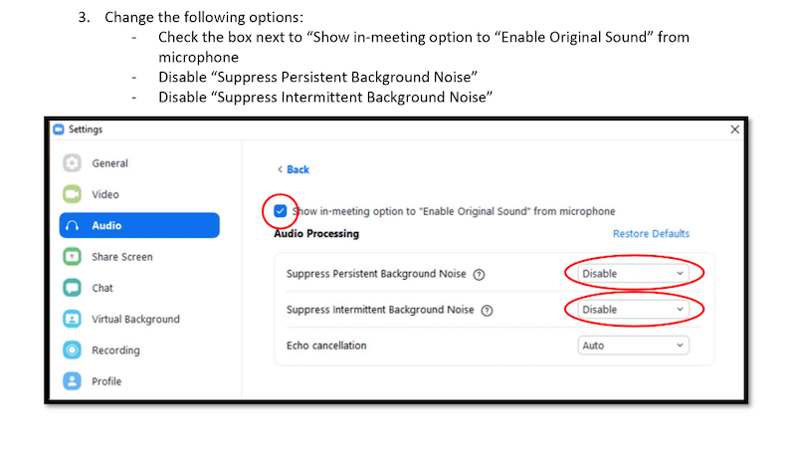Click Restore Defaults link
The height and width of the screenshot is (472, 796).
[x=651, y=234]
